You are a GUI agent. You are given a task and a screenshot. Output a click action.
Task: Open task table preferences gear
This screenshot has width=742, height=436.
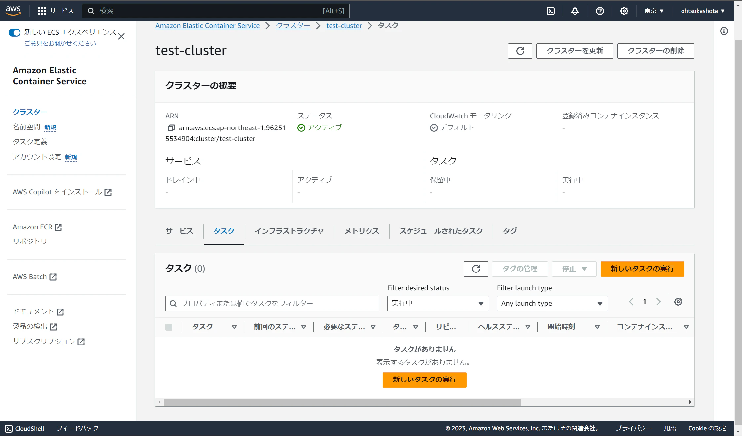[678, 302]
